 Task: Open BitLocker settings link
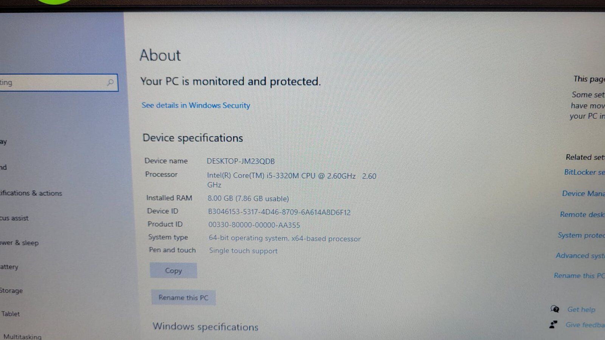coord(584,172)
